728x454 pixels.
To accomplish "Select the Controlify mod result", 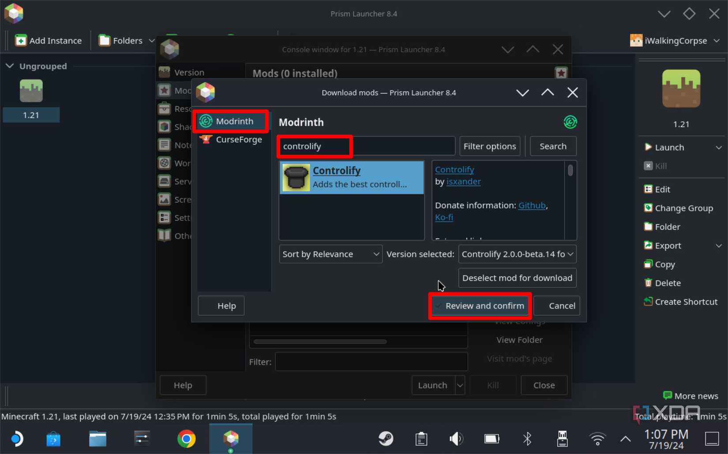I will pyautogui.click(x=352, y=177).
